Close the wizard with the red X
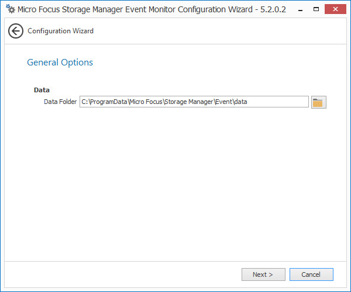Image resolution: width=351 pixels, height=292 pixels. [335, 10]
